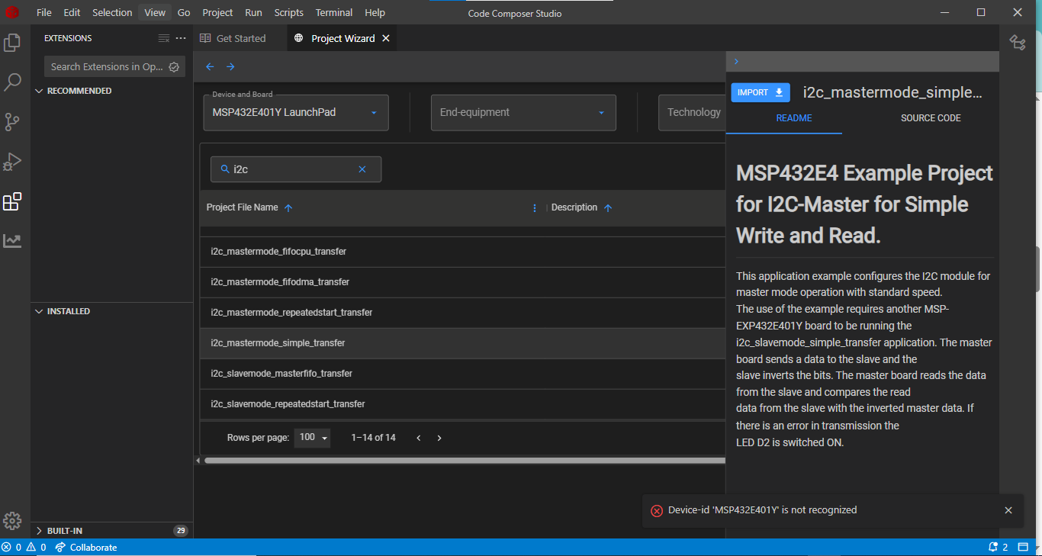The height and width of the screenshot is (556, 1042).
Task: Open the Selection menu
Action: tap(112, 12)
